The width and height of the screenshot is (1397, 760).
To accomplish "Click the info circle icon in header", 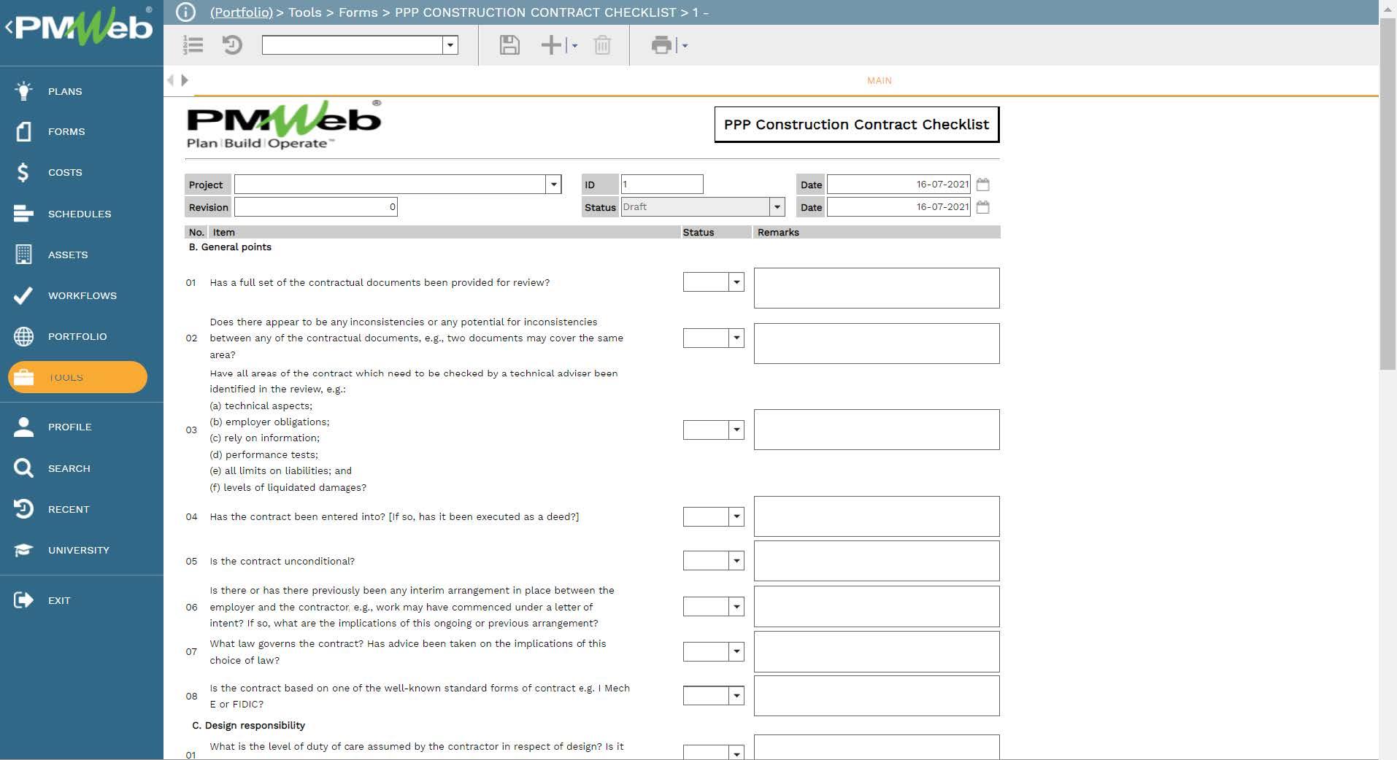I will (x=186, y=12).
